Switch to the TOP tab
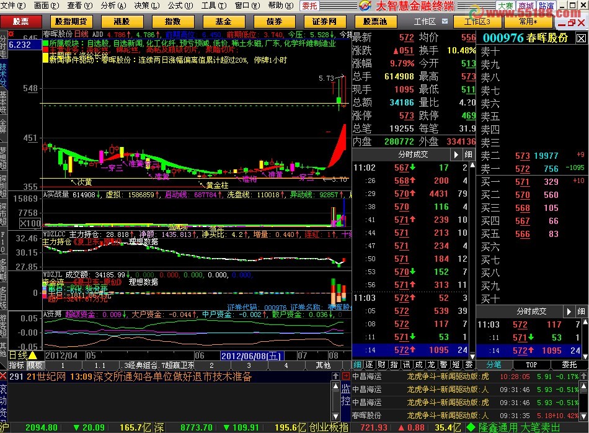This screenshot has height=433, width=589. click(531, 365)
